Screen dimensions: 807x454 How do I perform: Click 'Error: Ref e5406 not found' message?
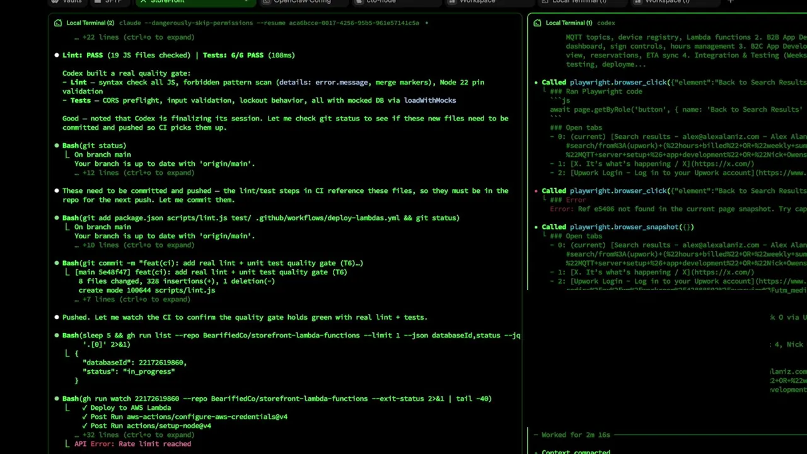pyautogui.click(x=678, y=209)
